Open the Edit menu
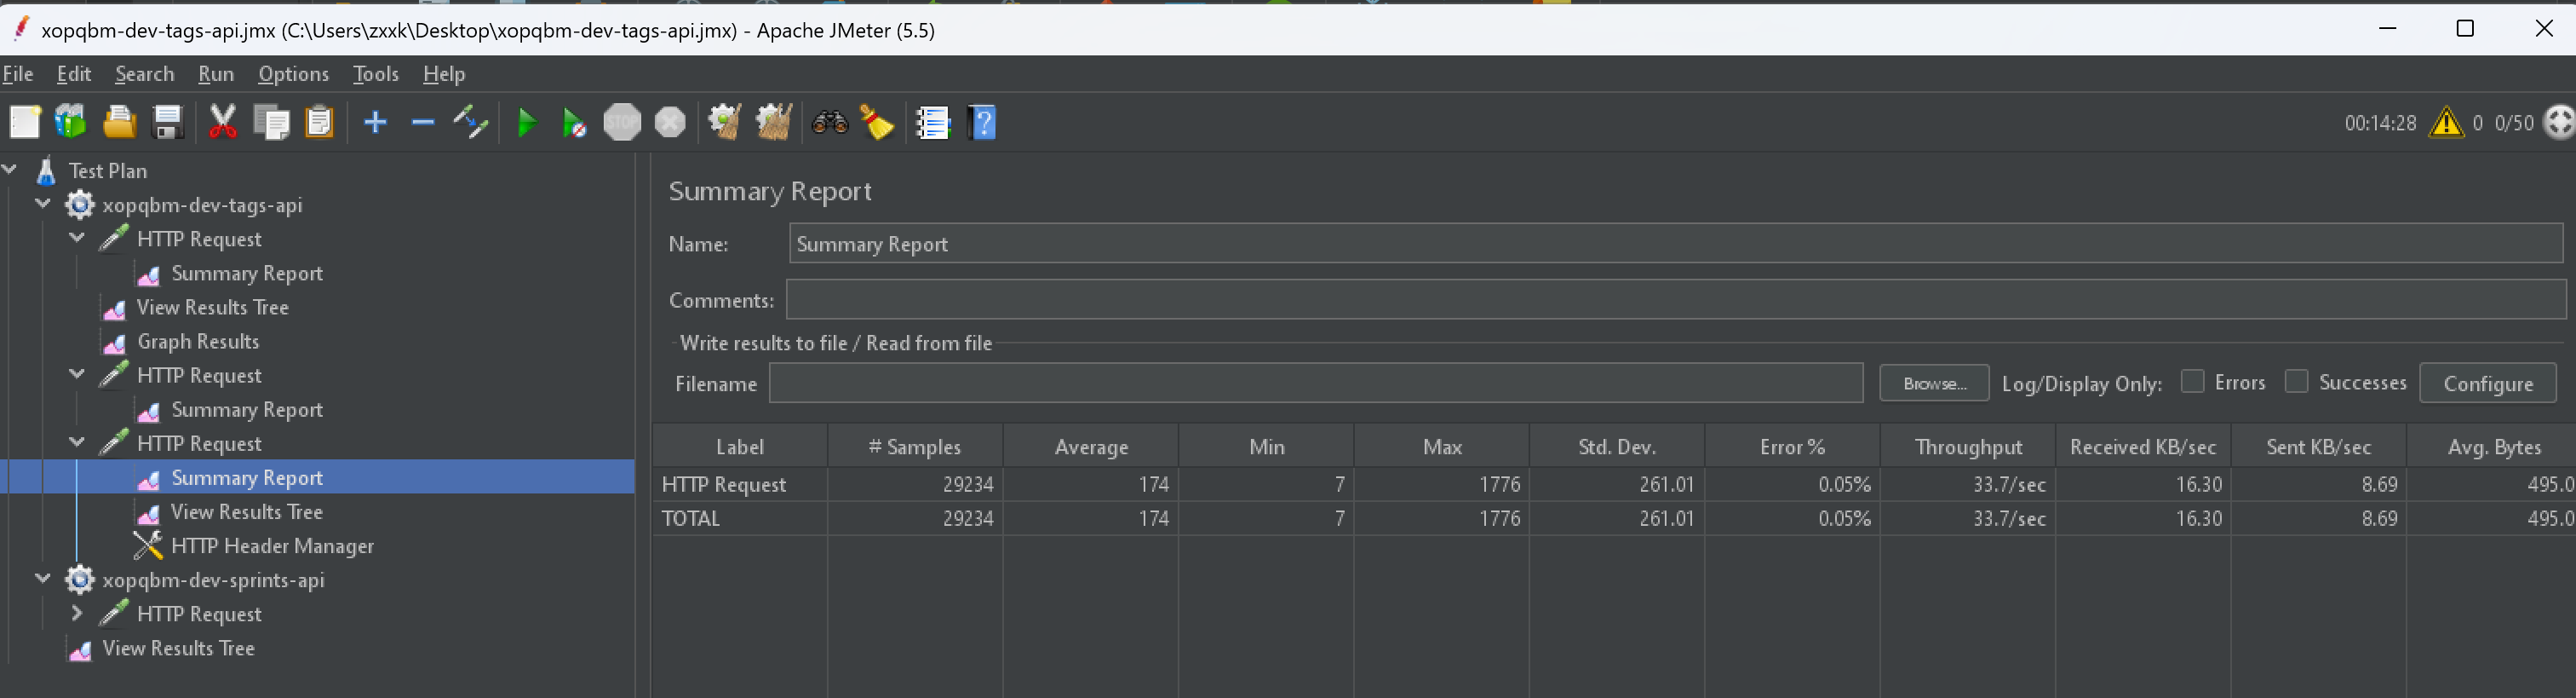The height and width of the screenshot is (698, 2576). [74, 74]
